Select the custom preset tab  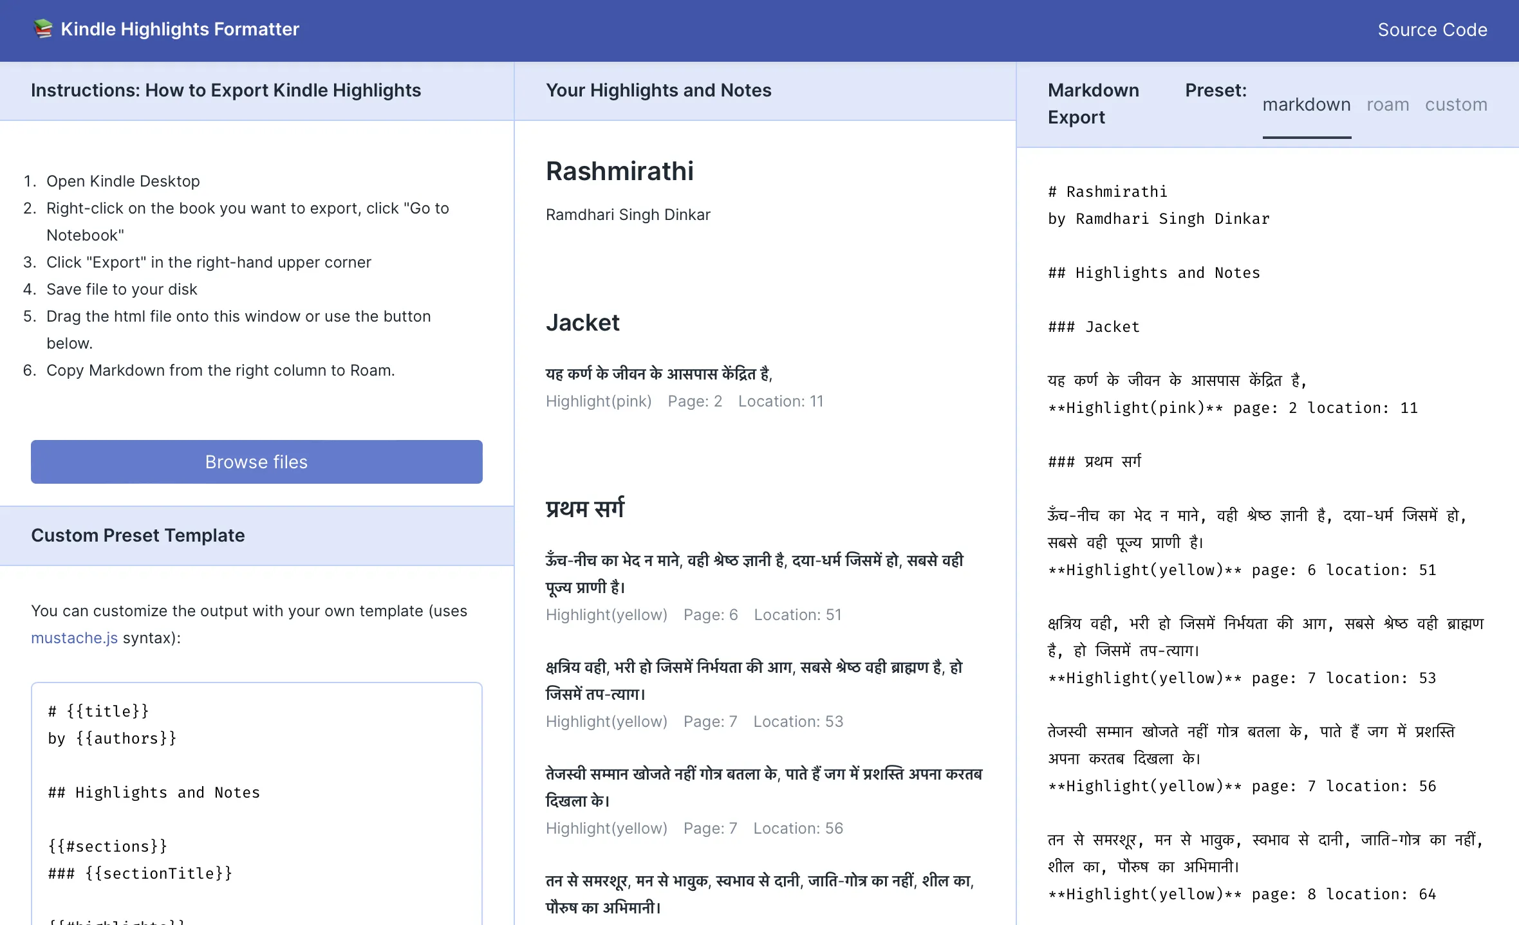tap(1456, 105)
